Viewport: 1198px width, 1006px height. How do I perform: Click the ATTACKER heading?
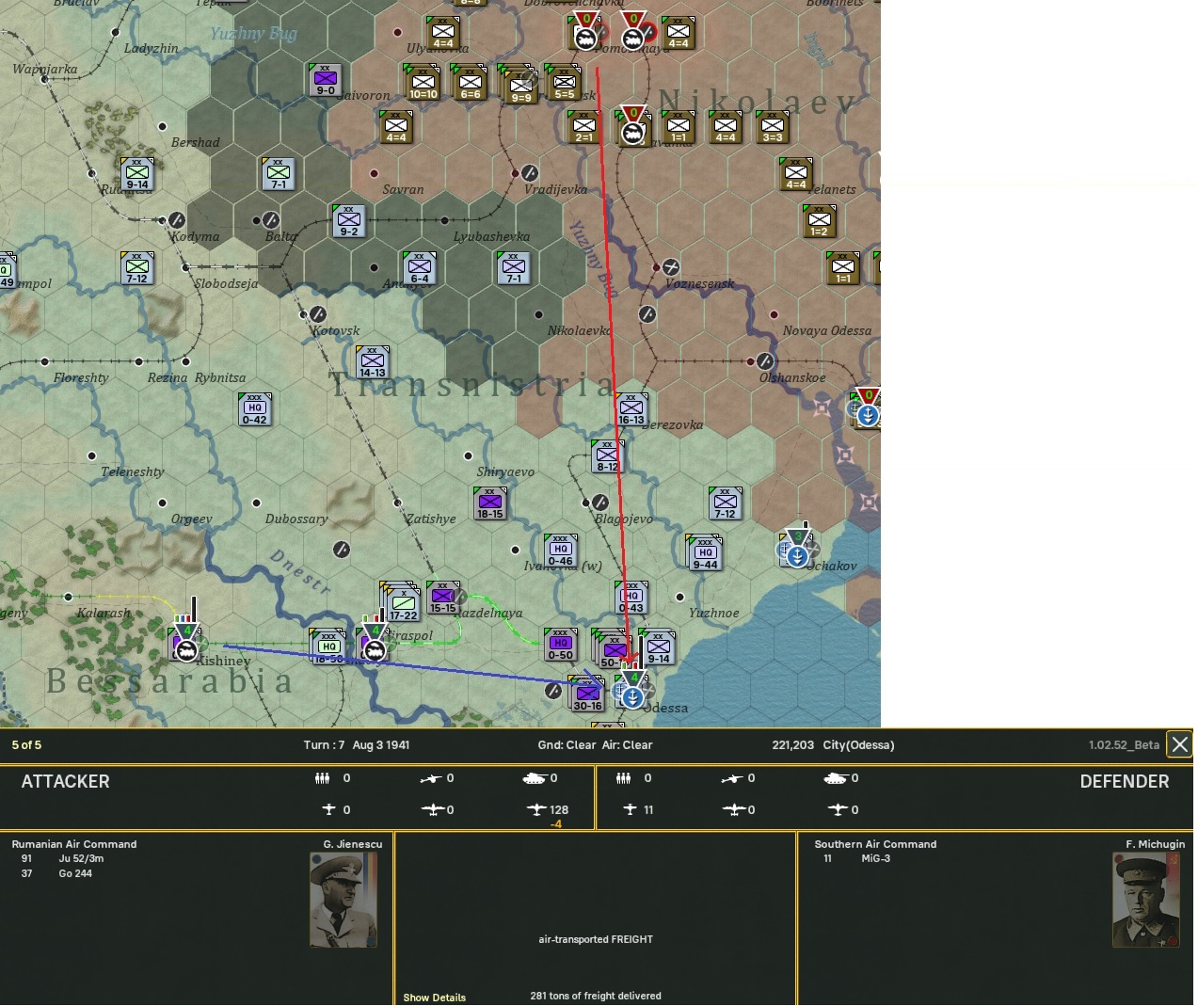pos(66,781)
